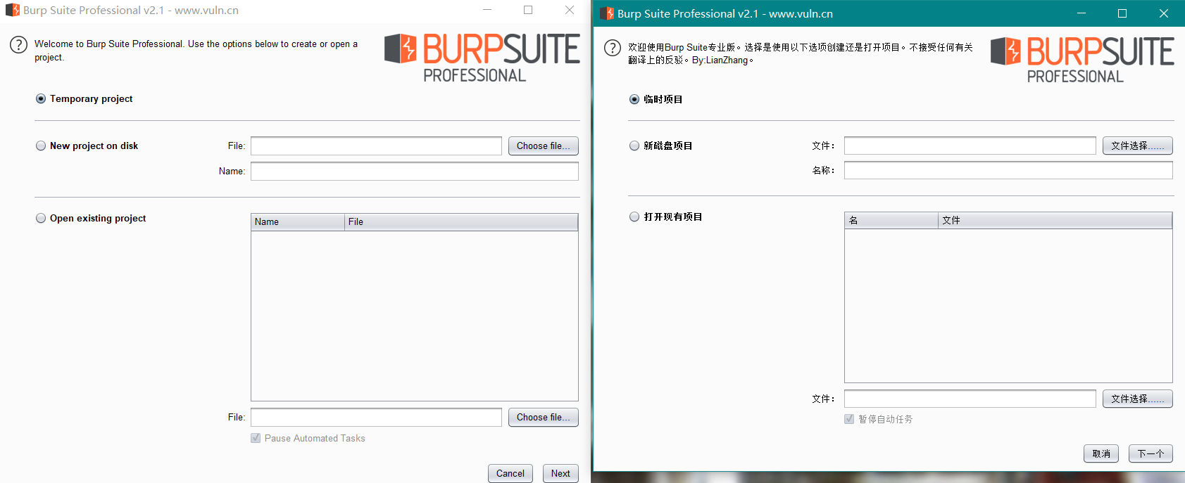Click the 文件 column header in Chinese table
Viewport: 1185px width, 483px height.
[x=1055, y=221]
